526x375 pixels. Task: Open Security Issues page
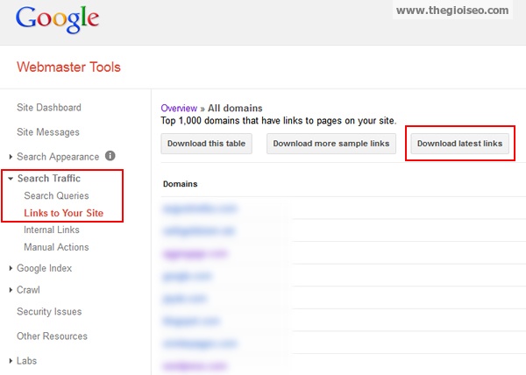(x=49, y=312)
